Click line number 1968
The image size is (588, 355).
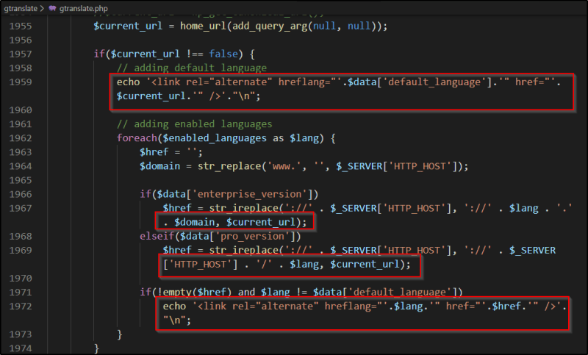21,236
